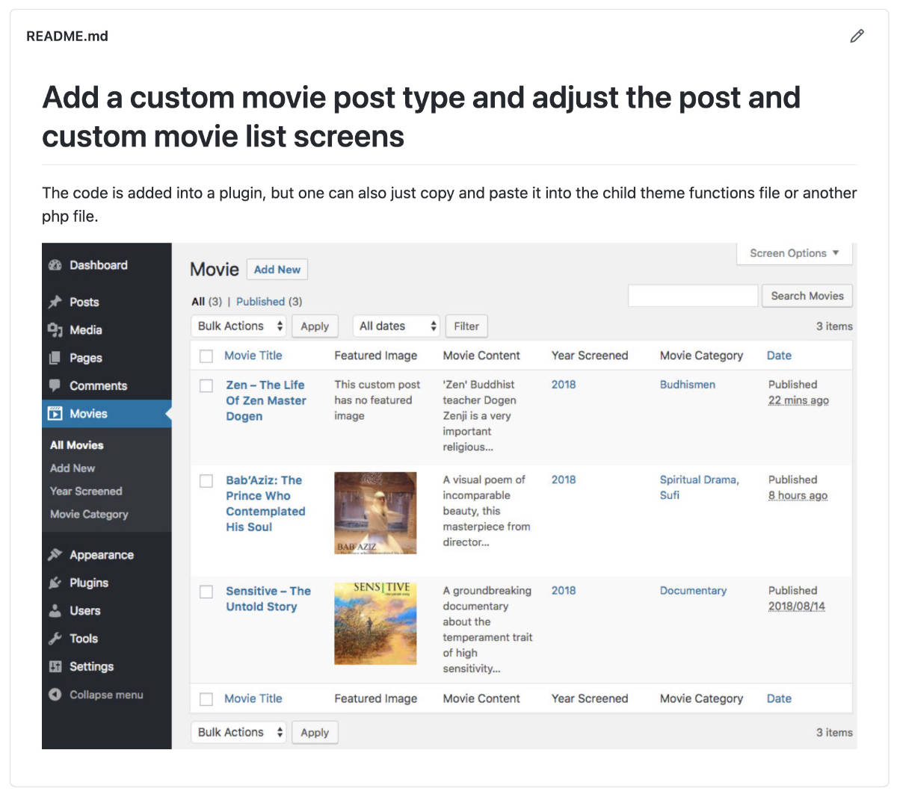The width and height of the screenshot is (897, 797).
Task: Click the Tools wrench icon
Action: pos(55,639)
